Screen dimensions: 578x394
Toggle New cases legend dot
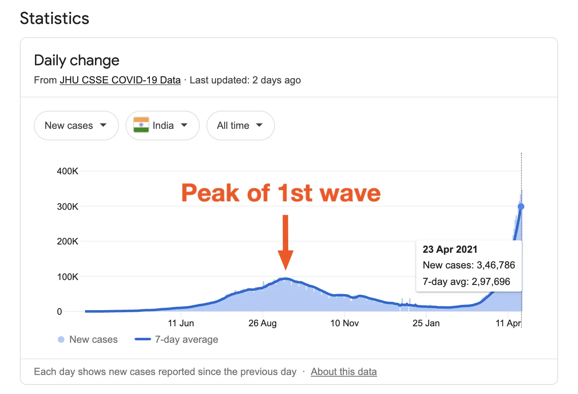(x=61, y=339)
